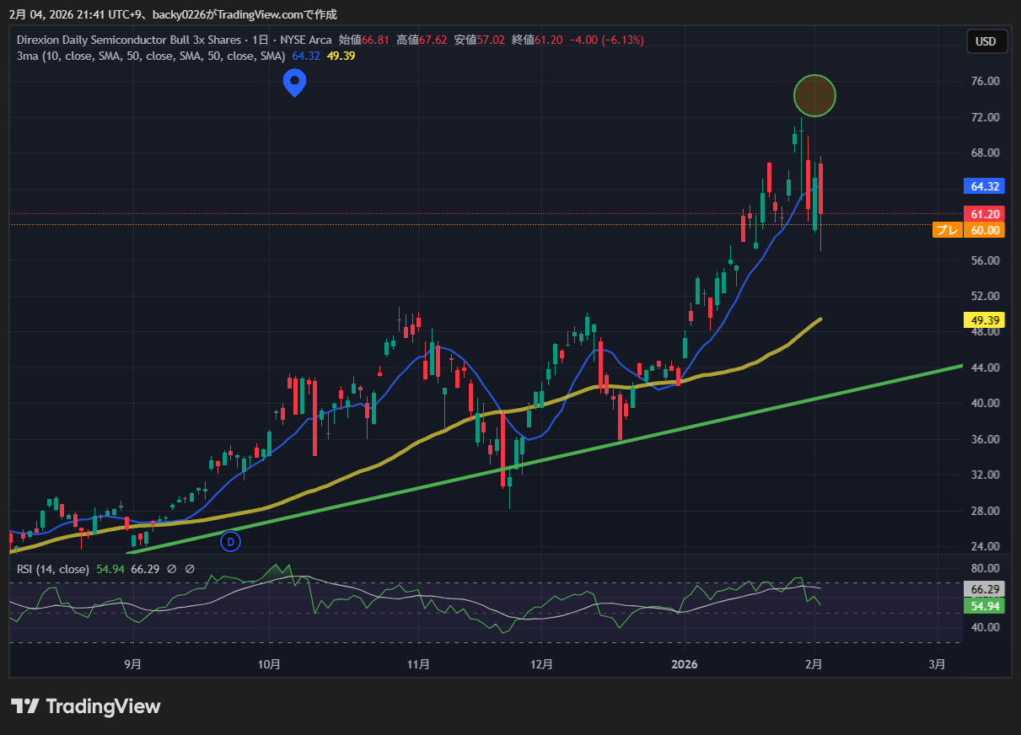Click the TradingView logo at bottom left
Viewport: 1021px width, 735px height.
85,706
